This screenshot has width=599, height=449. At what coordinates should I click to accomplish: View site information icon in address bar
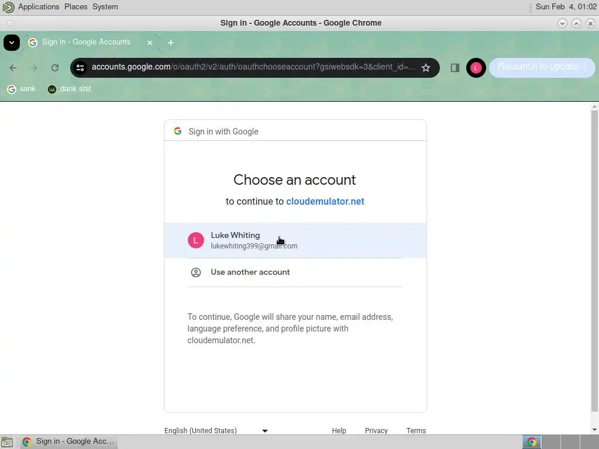tap(80, 68)
